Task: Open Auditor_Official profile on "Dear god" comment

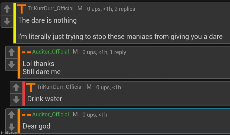Action: (50, 114)
